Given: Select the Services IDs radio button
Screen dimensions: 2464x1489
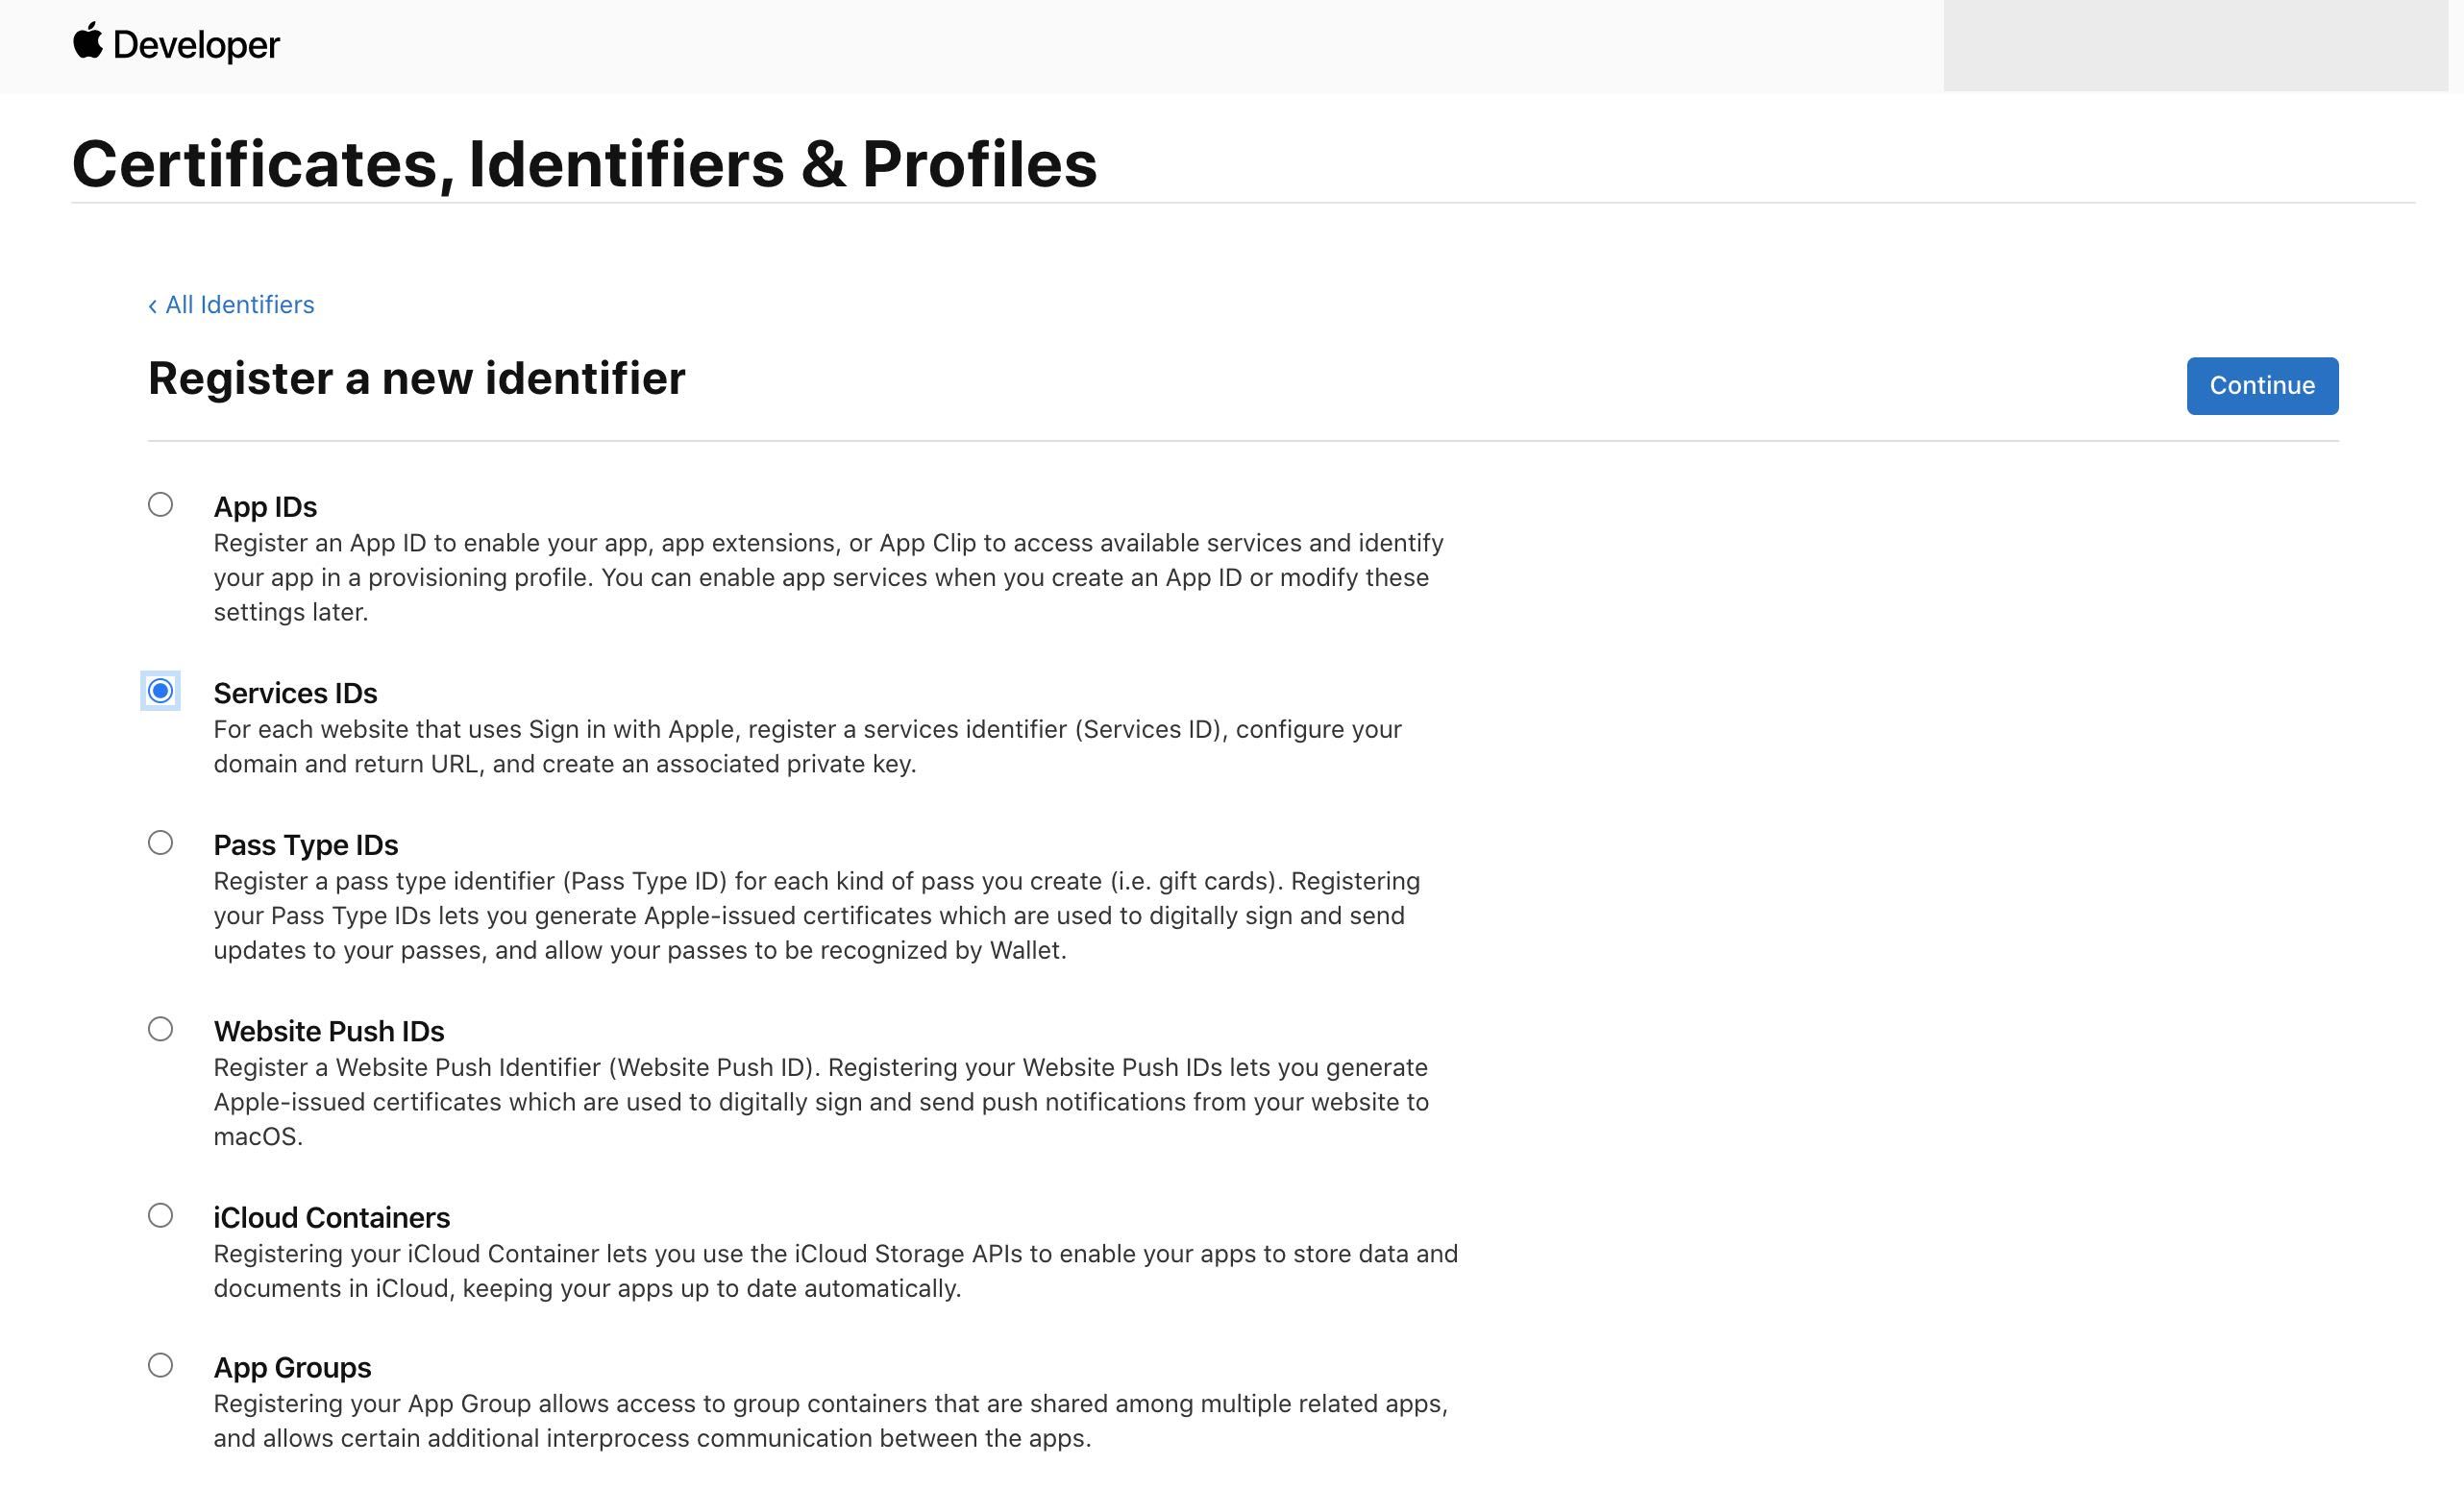Looking at the screenshot, I should click(x=160, y=691).
